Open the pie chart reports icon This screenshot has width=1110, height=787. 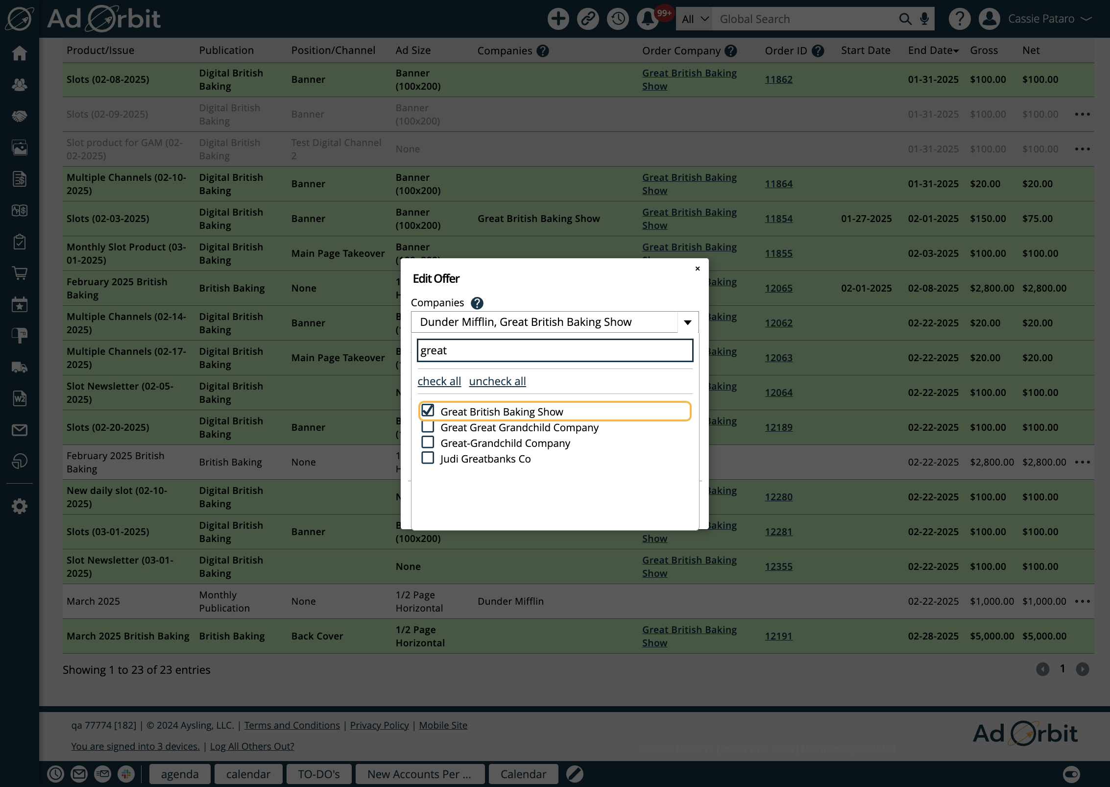tap(19, 461)
